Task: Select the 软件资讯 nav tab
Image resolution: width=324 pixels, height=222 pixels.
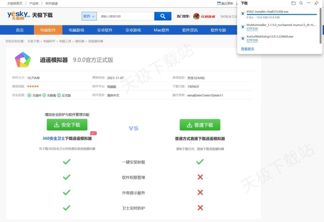Action: coord(190,30)
